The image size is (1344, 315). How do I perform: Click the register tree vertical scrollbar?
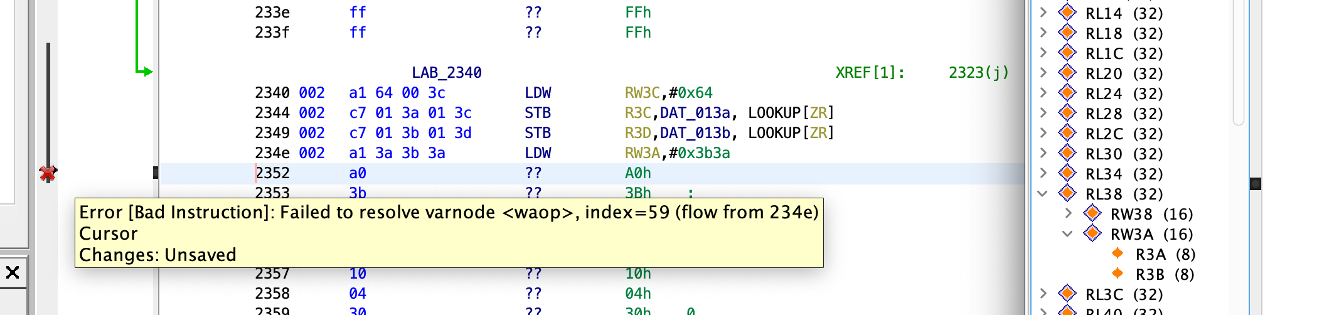click(1238, 63)
